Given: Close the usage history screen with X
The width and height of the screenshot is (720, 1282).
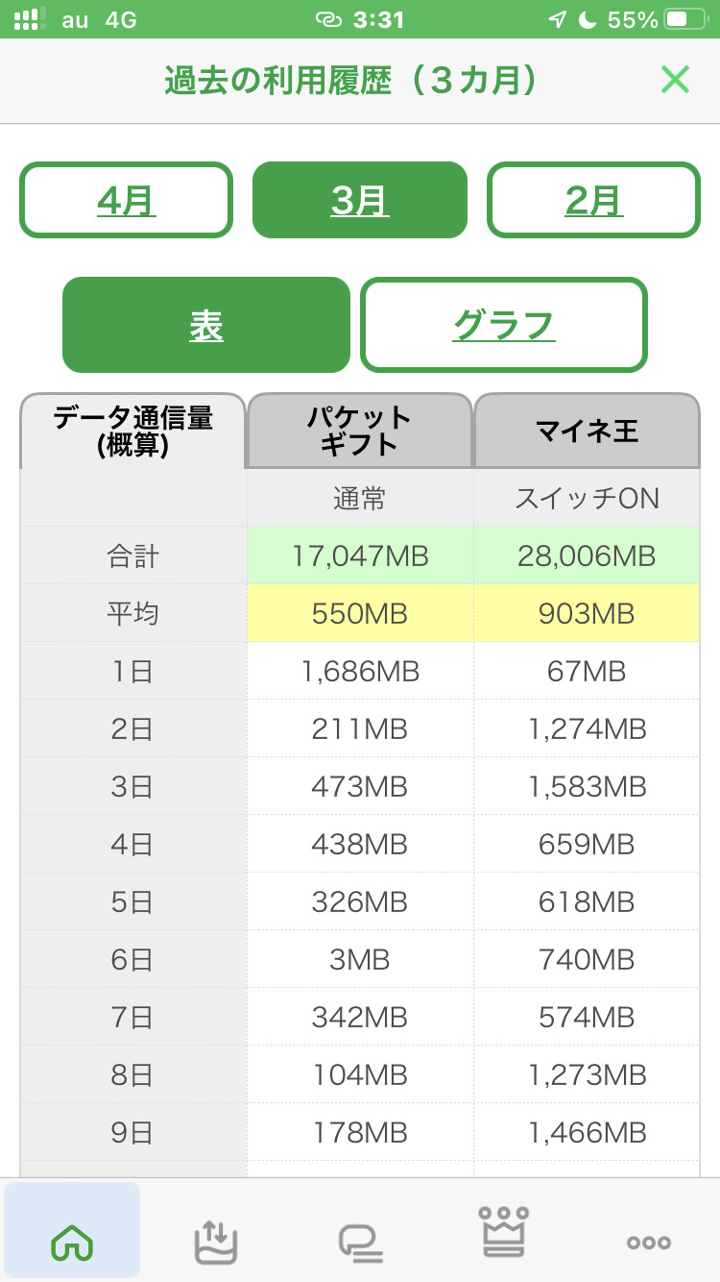Looking at the screenshot, I should point(675,80).
